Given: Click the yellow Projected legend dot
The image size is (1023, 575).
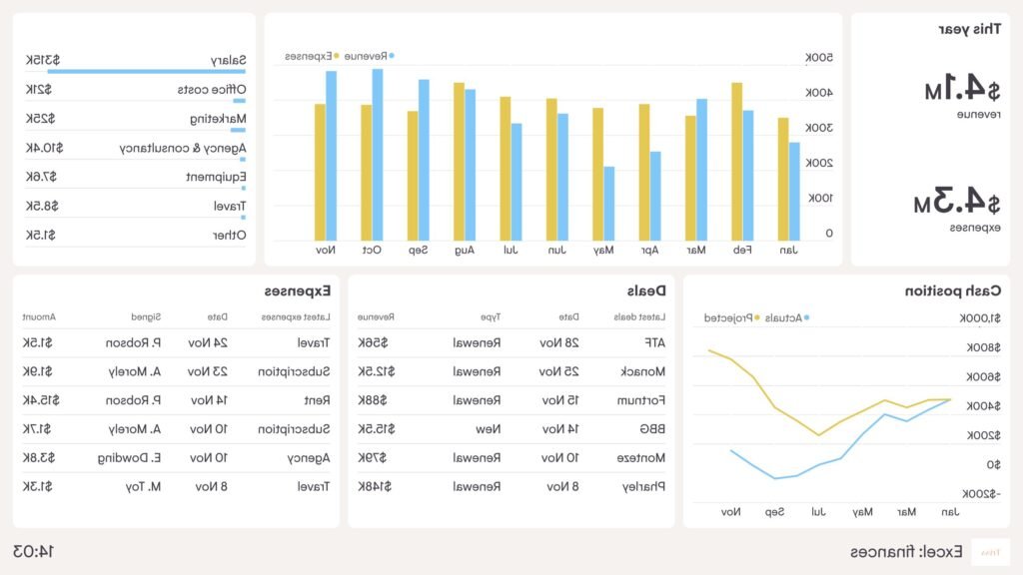Looking at the screenshot, I should (x=757, y=318).
